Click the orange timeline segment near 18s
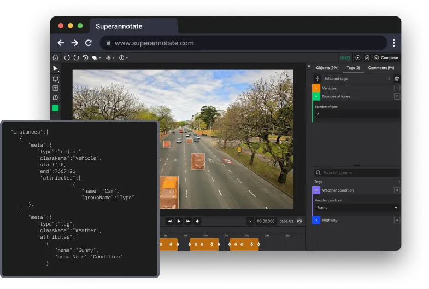The width and height of the screenshot is (429, 289). pos(169,244)
